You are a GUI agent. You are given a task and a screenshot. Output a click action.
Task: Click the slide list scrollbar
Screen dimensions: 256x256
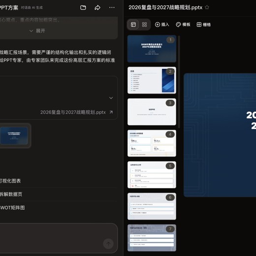179,82
